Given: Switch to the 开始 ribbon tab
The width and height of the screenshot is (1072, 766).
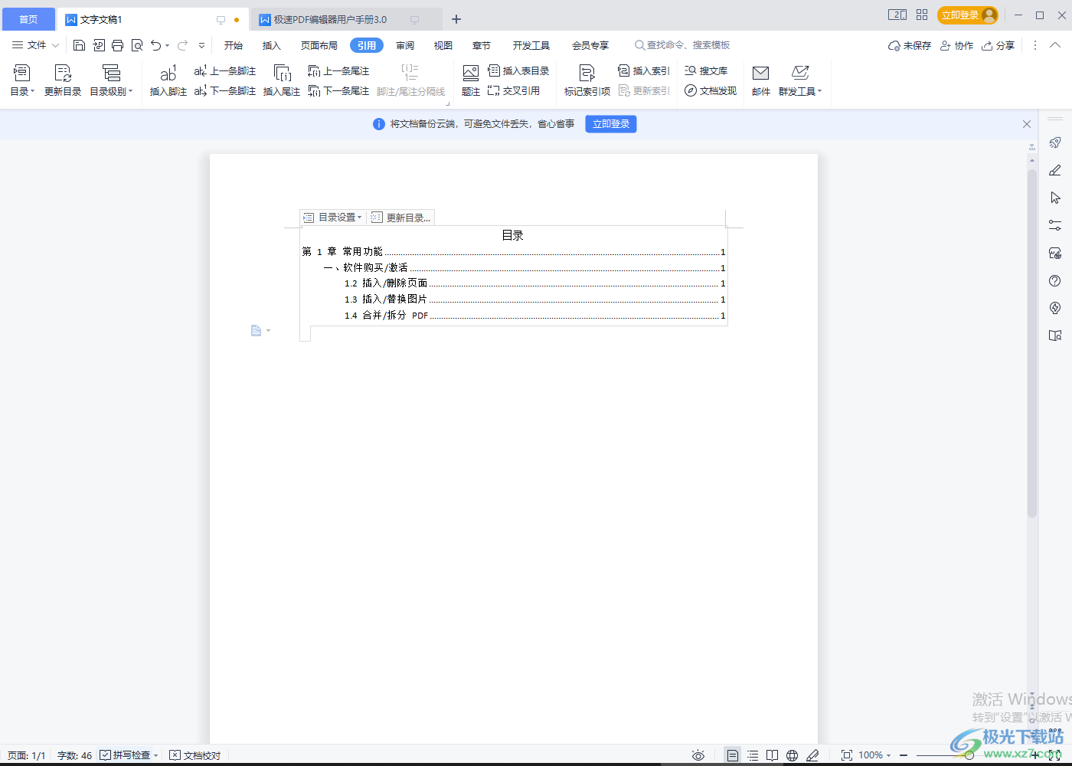Looking at the screenshot, I should 234,45.
